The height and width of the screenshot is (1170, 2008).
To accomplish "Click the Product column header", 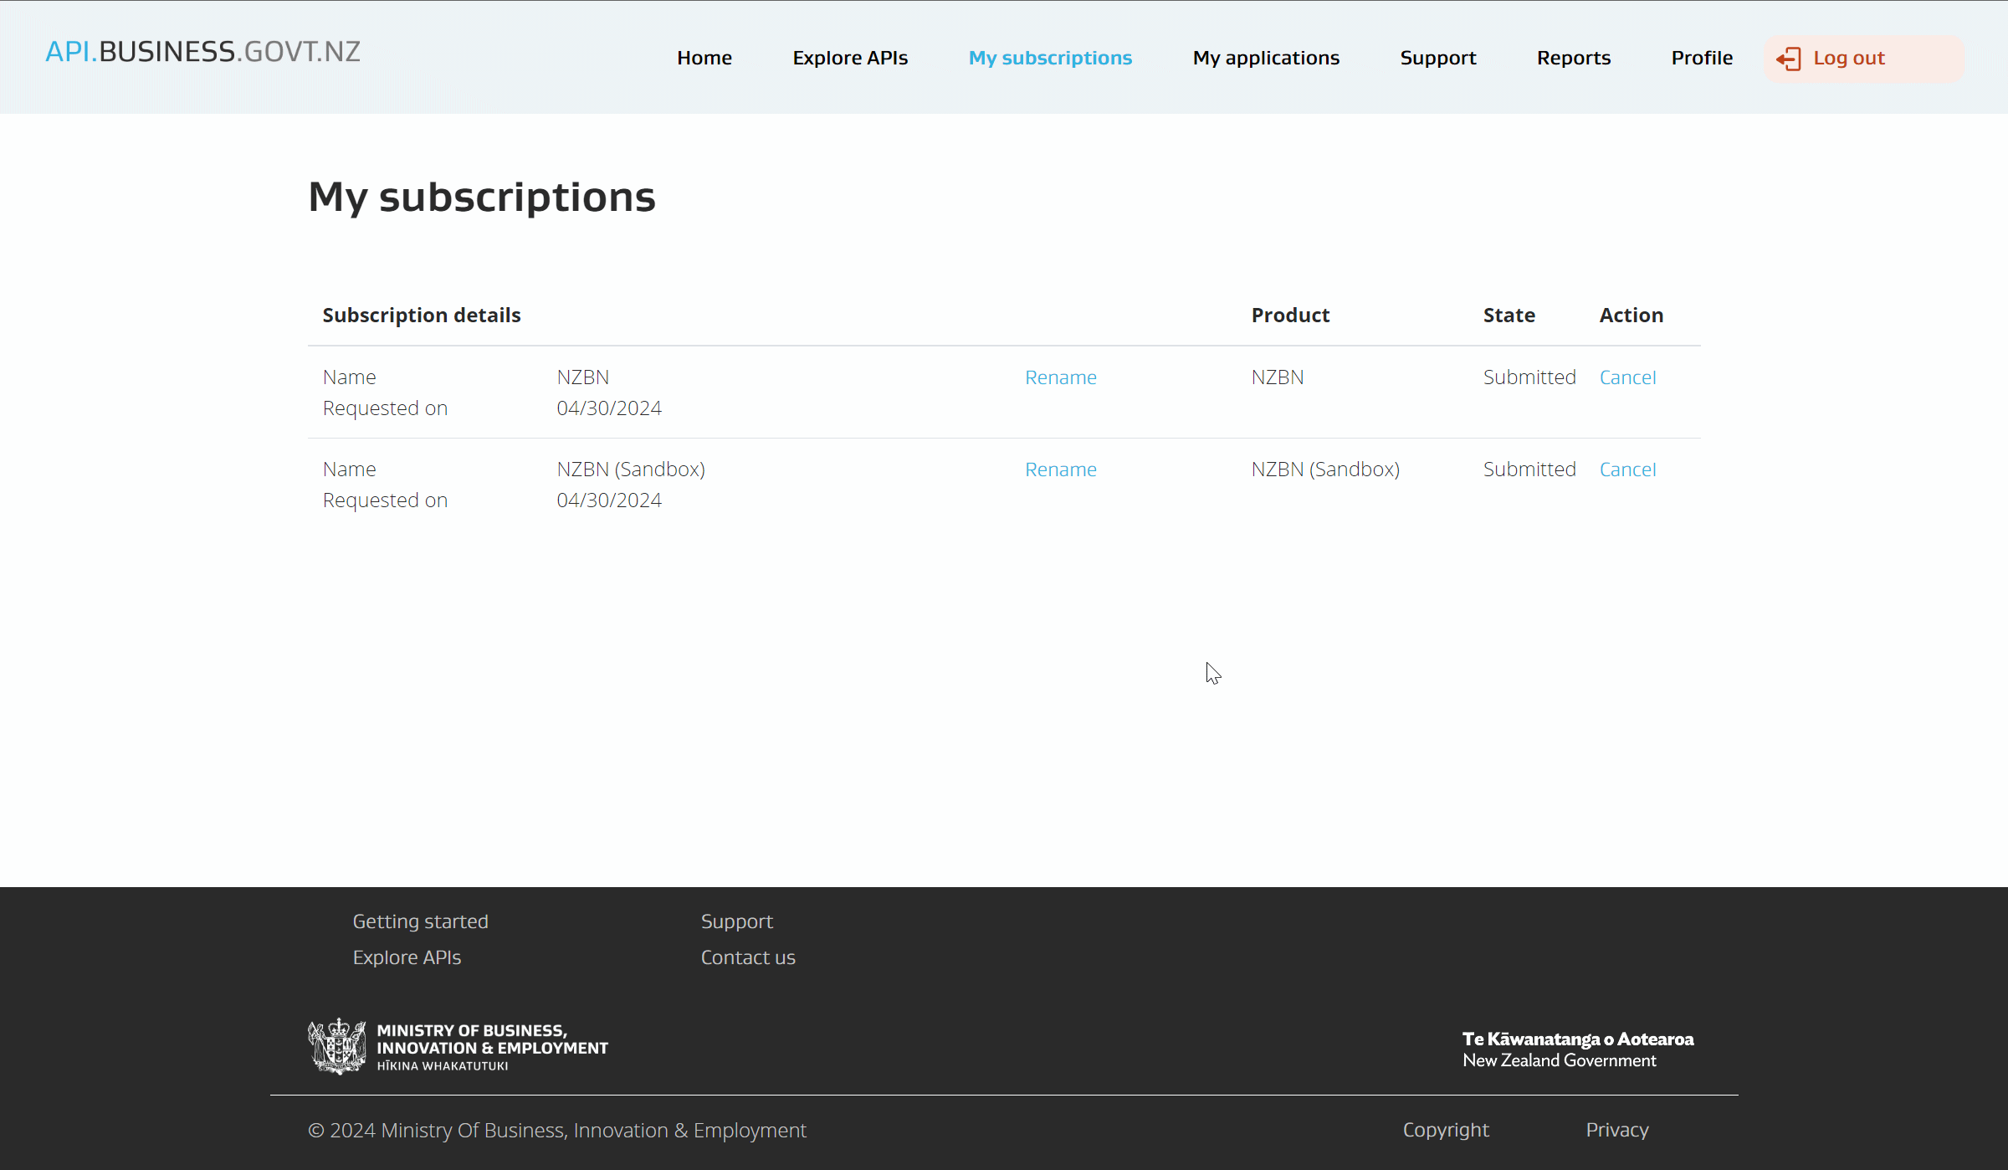I will pyautogui.click(x=1290, y=316).
